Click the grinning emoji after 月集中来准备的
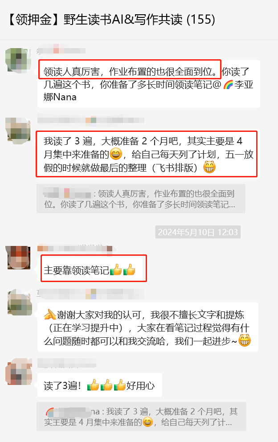Viewport: 278px width, 442px height. tap(115, 154)
